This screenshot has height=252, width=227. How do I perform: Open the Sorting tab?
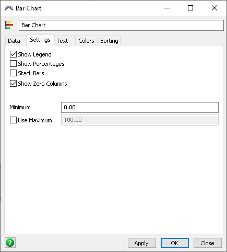pyautogui.click(x=109, y=41)
